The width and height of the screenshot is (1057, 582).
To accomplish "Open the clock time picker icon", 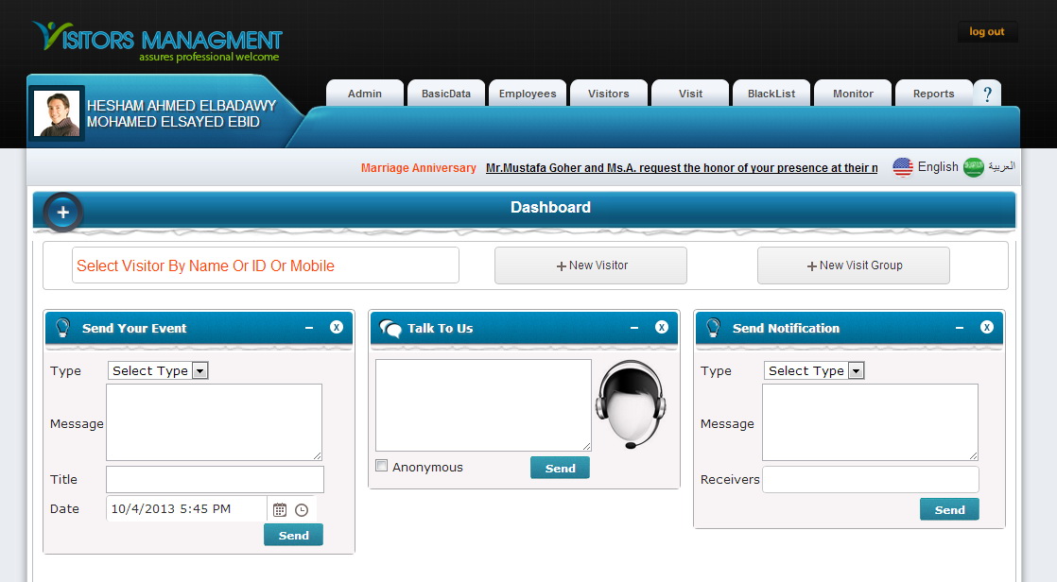I will tap(302, 510).
